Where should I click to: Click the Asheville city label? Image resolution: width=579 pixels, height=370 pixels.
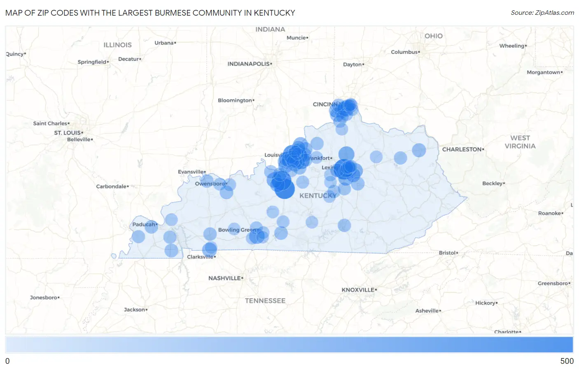427,311
